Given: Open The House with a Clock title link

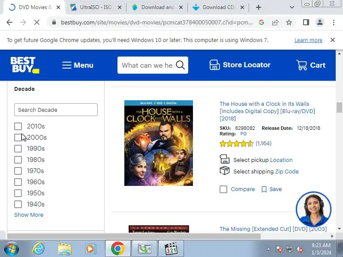Looking at the screenshot, I should click(x=267, y=111).
